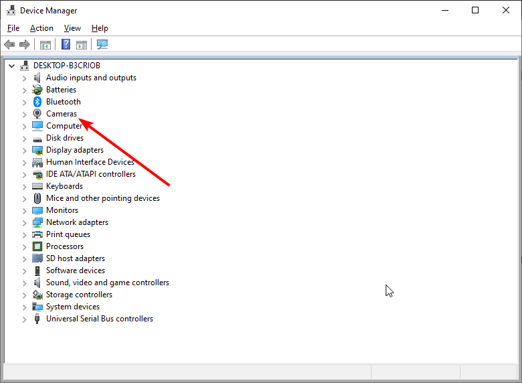Expand the Batteries chevron
Viewport: 522px width, 383px height.
(24, 90)
